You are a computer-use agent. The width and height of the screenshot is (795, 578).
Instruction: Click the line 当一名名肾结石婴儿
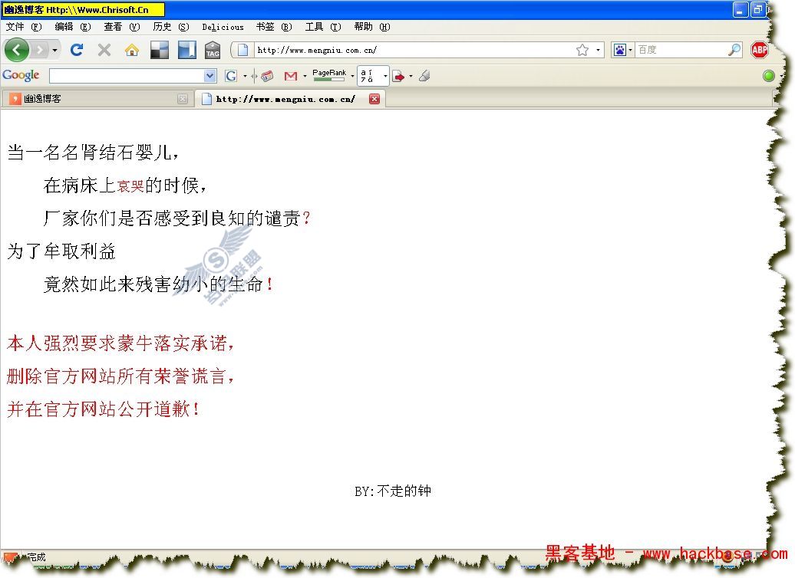[93, 152]
